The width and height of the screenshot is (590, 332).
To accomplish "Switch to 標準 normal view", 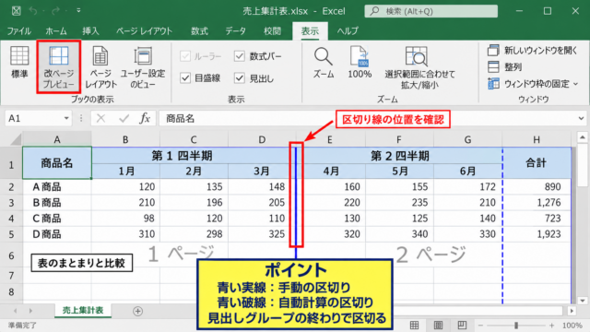I will 19,64.
